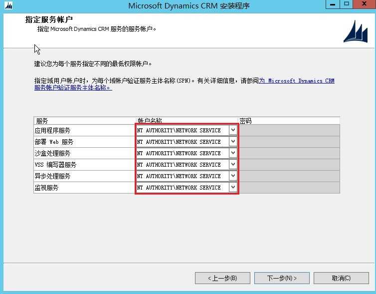This screenshot has height=294, width=376.
Task: Select the 监视服务 row label
Action: 46,188
